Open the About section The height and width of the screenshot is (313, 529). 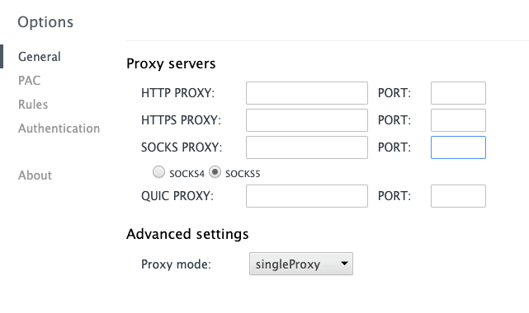(x=35, y=175)
